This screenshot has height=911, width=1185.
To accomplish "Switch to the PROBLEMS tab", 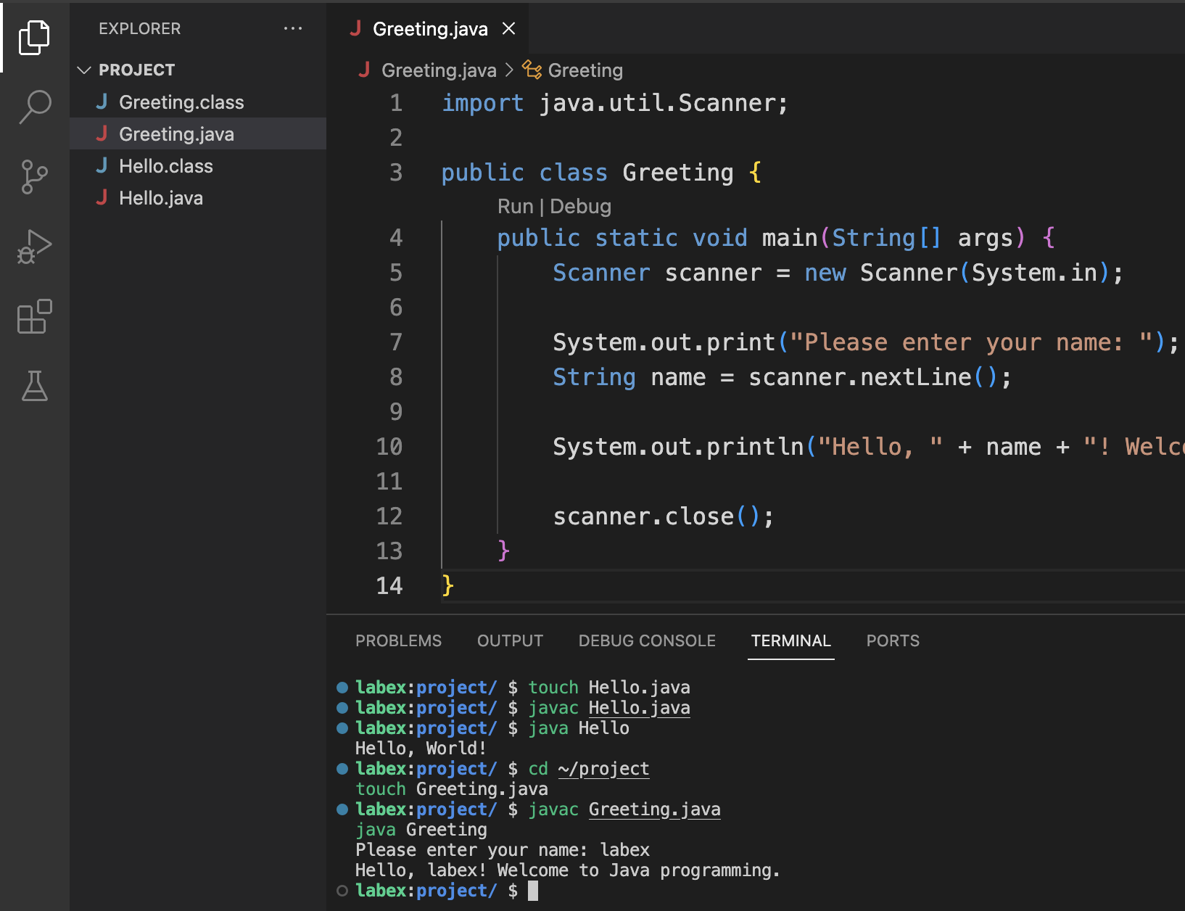I will click(x=398, y=640).
